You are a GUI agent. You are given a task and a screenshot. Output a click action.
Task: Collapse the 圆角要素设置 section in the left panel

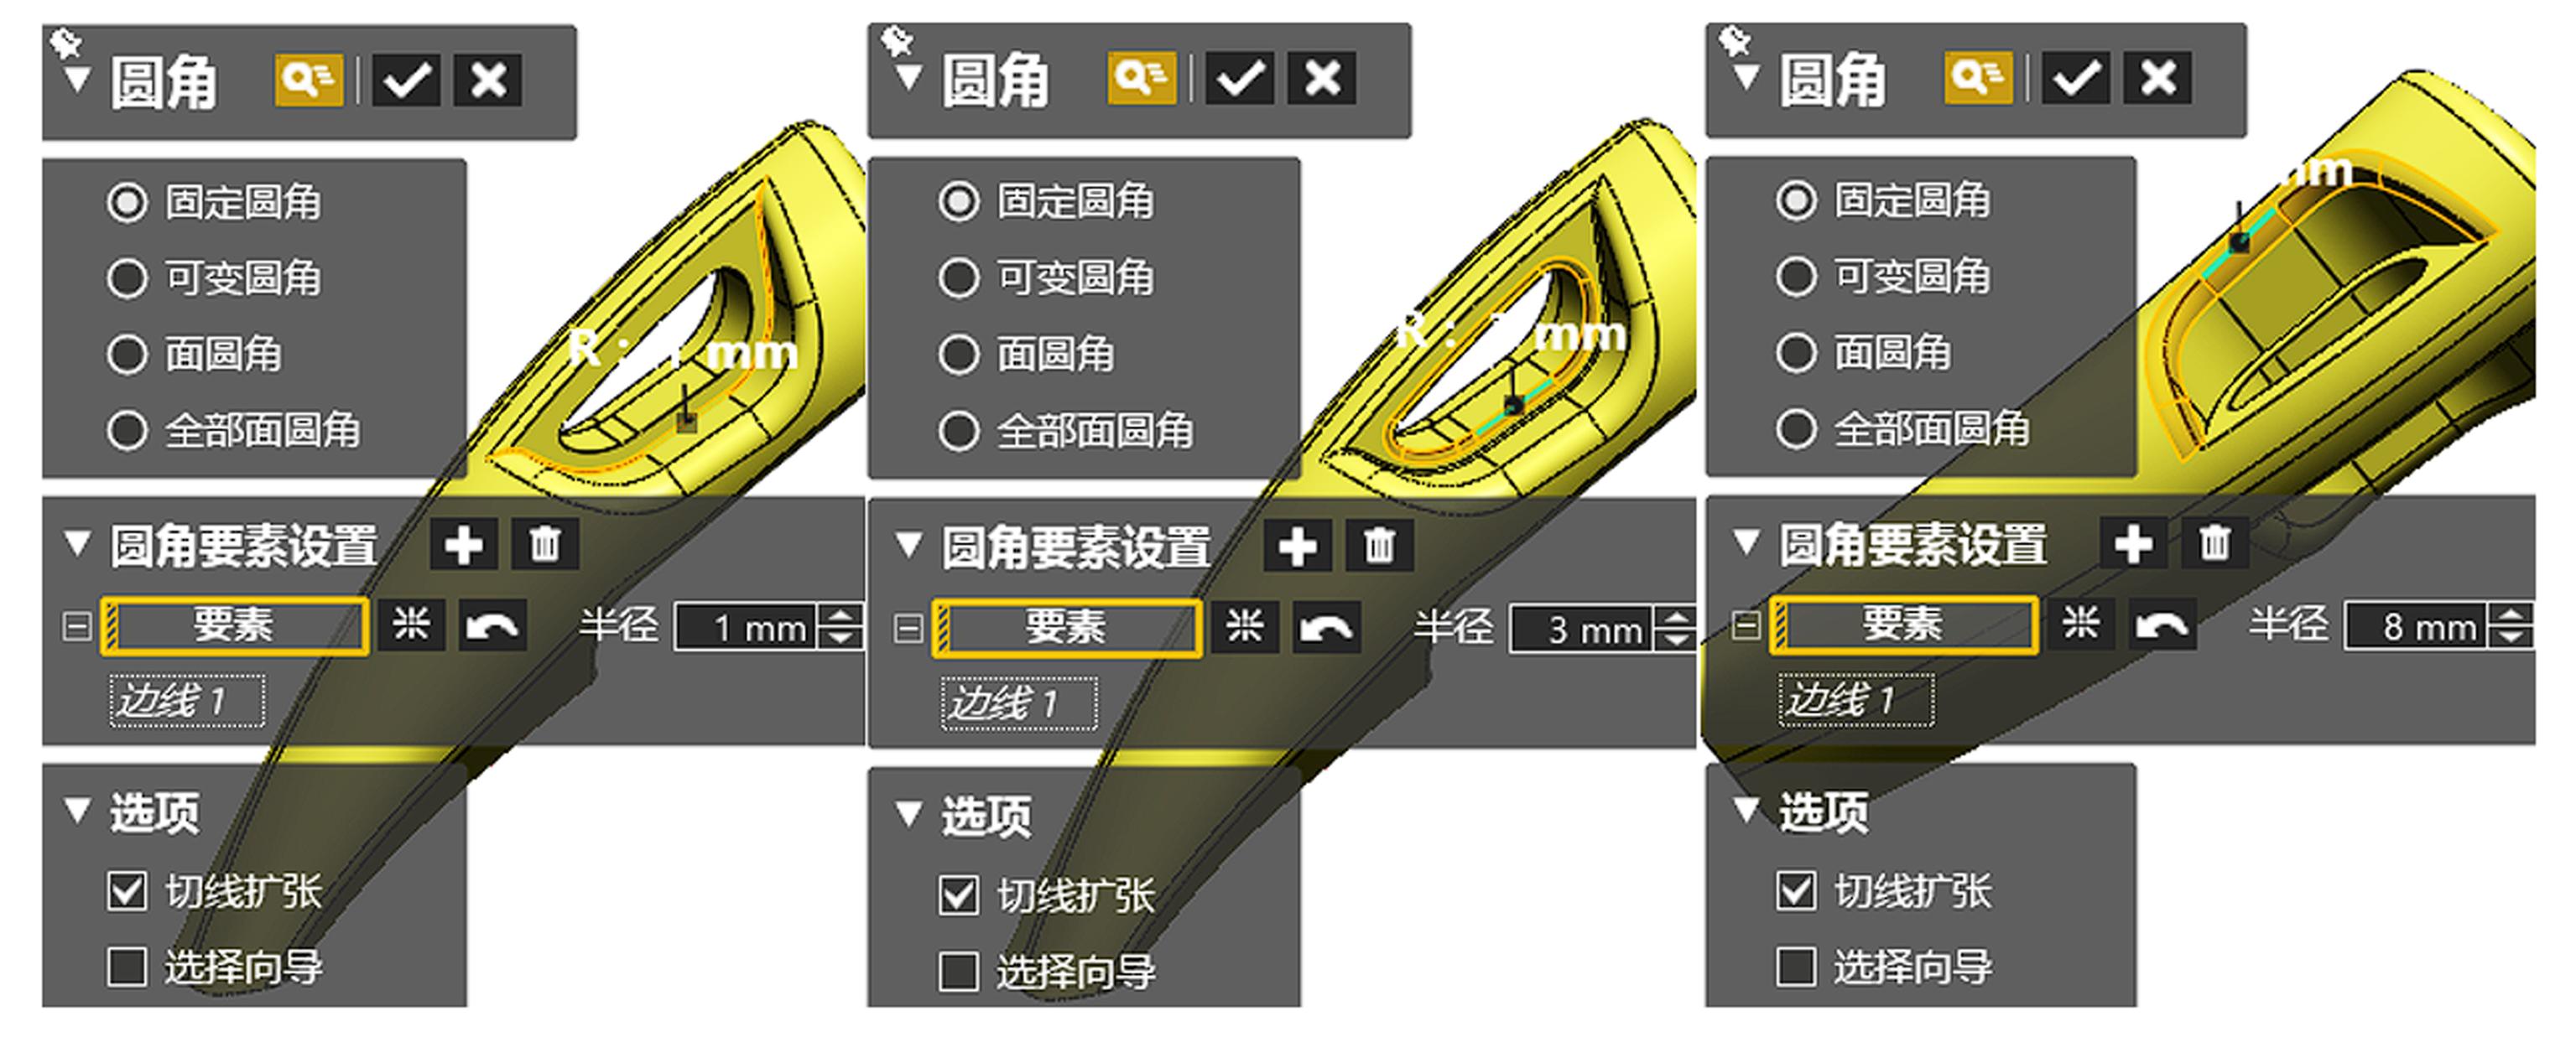coord(76,544)
